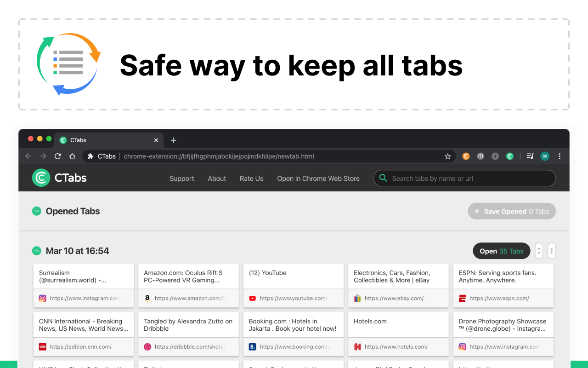Open the eBay Electronics, Cars, Fashion card

click(398, 285)
